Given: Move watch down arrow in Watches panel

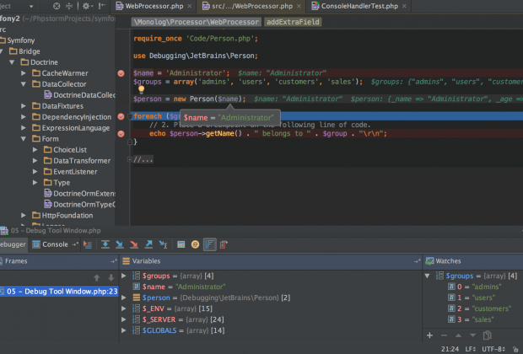Looking at the screenshot, I should 473,335.
